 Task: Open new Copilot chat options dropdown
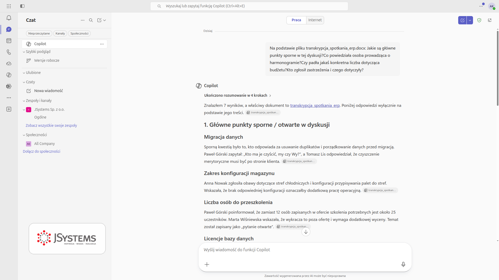point(470,20)
